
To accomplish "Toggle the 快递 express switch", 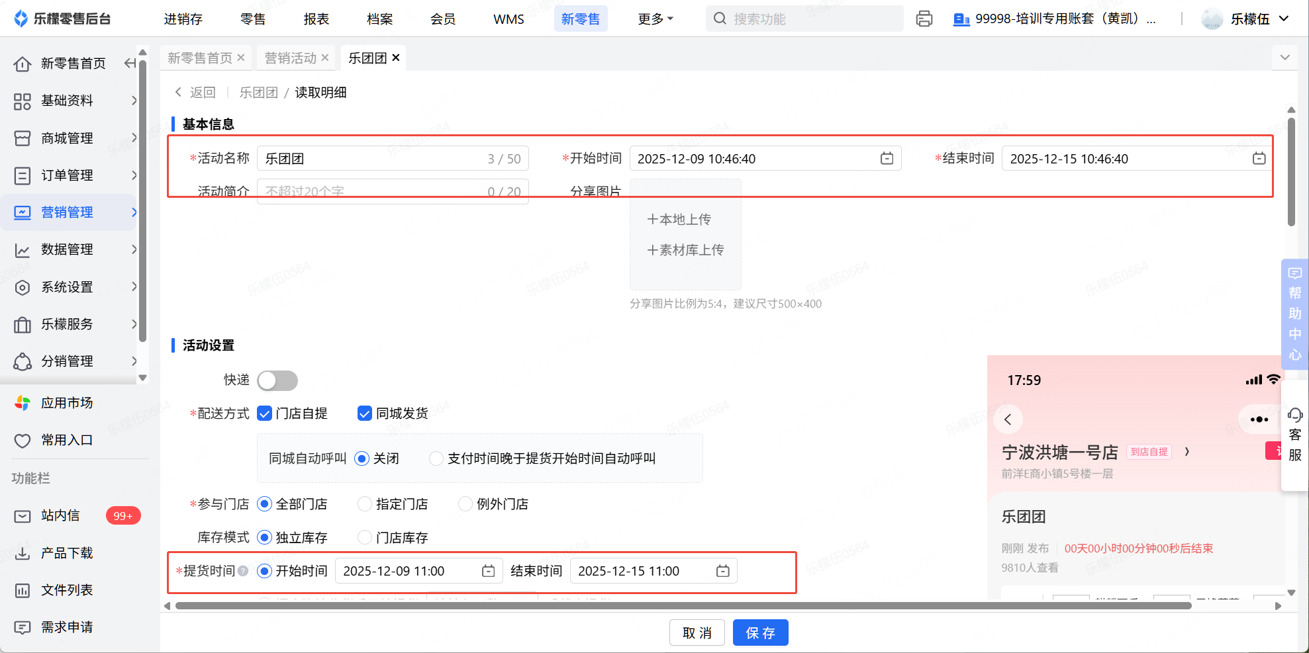I will 277,380.
